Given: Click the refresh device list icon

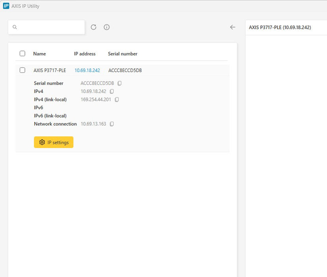Looking at the screenshot, I should pos(94,27).
